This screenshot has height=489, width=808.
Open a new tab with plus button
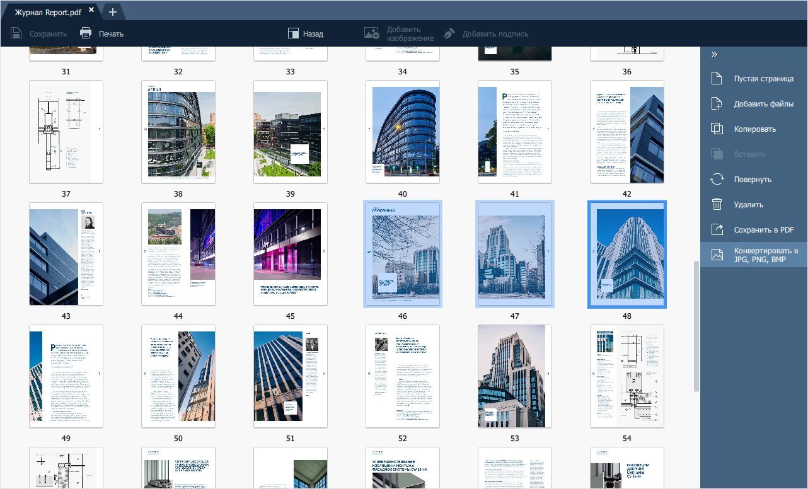tap(112, 11)
